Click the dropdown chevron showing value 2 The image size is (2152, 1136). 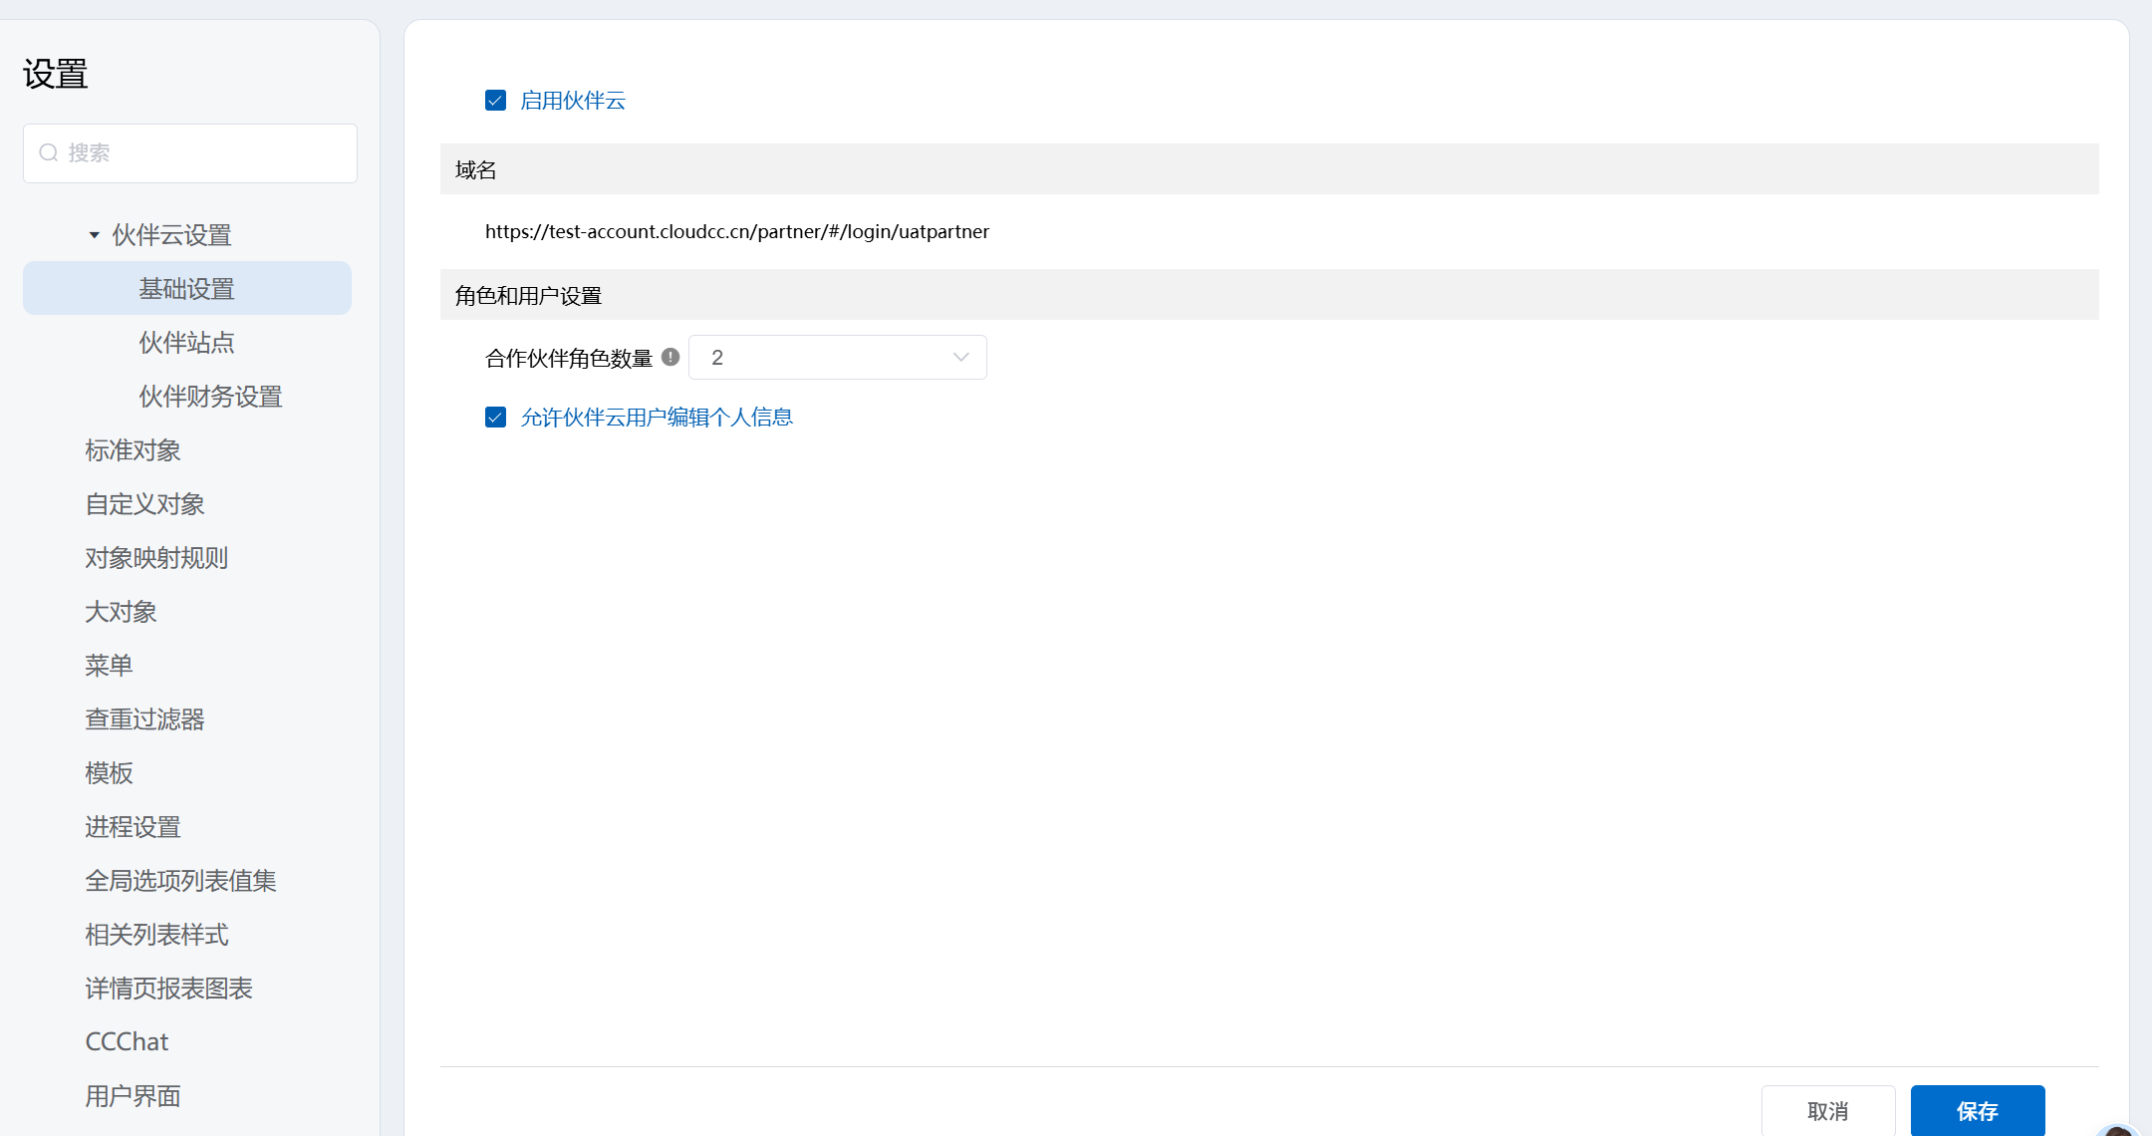pos(960,358)
